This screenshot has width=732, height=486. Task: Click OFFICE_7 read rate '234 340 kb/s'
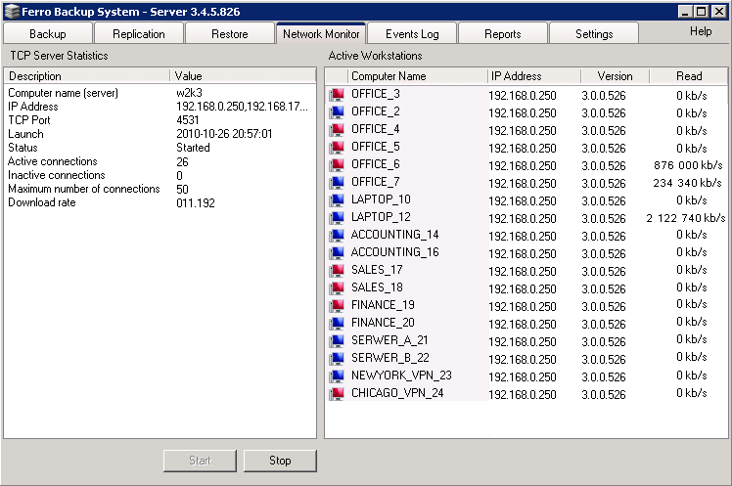(687, 183)
